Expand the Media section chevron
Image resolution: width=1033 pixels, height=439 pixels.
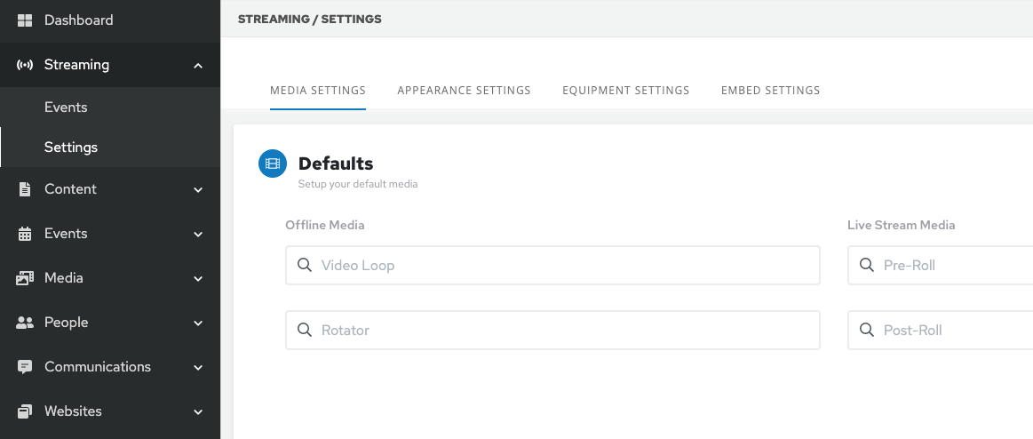coord(198,278)
